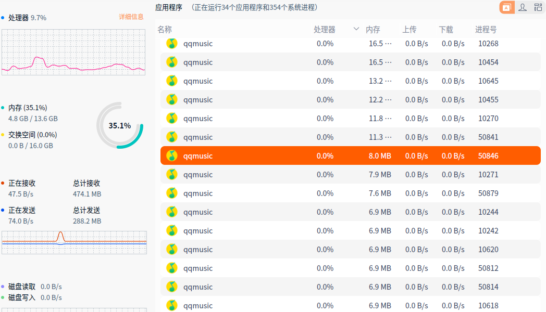The image size is (546, 312).
Task: Click qqmusic icon for process 10270
Action: point(172,119)
